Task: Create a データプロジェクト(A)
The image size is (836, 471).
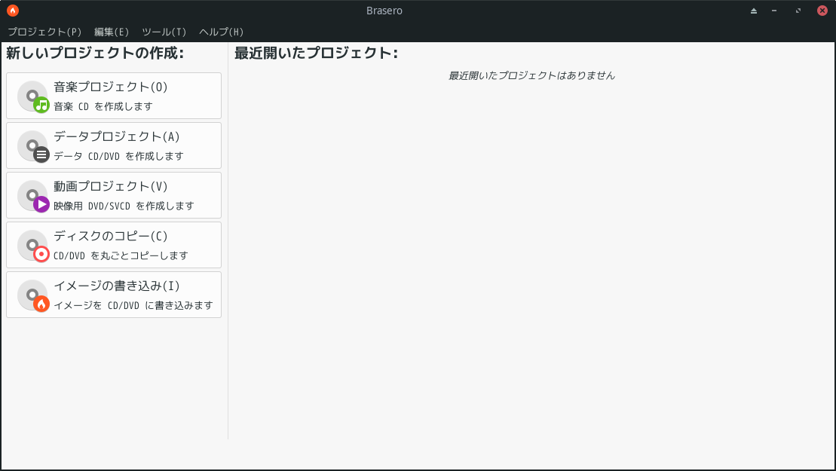Action: pyautogui.click(x=114, y=145)
